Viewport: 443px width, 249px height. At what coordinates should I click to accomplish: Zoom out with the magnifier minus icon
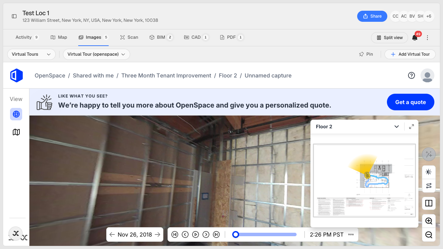pos(429,235)
